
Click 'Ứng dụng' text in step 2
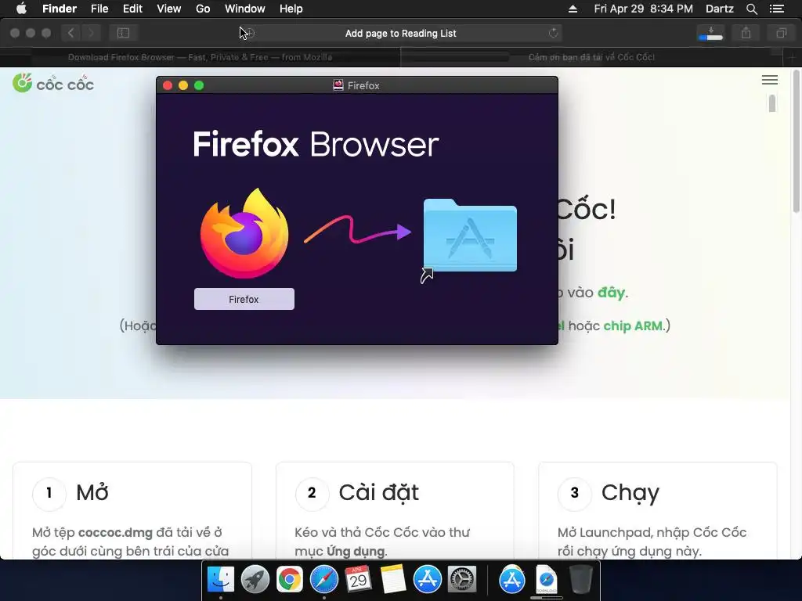point(356,552)
